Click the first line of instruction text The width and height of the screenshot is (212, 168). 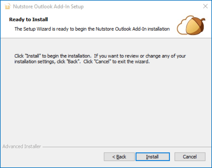pyautogui.click(x=100, y=56)
